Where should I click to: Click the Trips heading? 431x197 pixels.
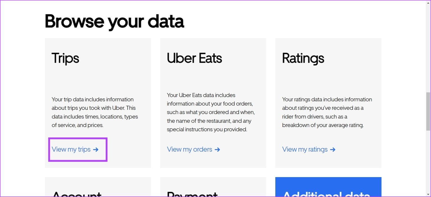coord(65,58)
